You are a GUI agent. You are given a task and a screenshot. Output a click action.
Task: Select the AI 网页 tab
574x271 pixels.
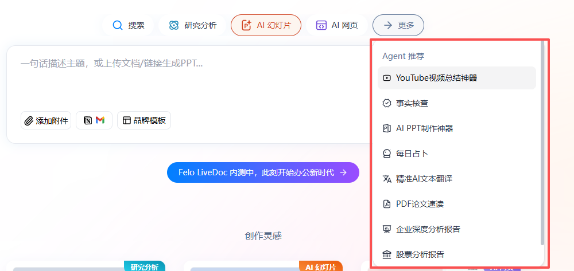pyautogui.click(x=337, y=25)
